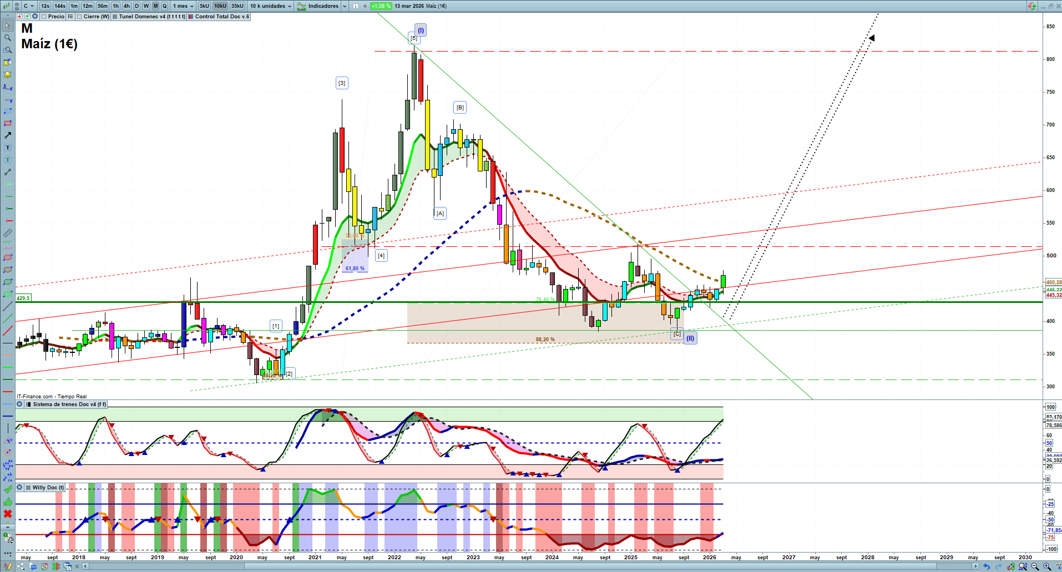Select the magnifier zoom tool in left toolbar
Image resolution: width=1062 pixels, height=572 pixels.
coord(8,38)
